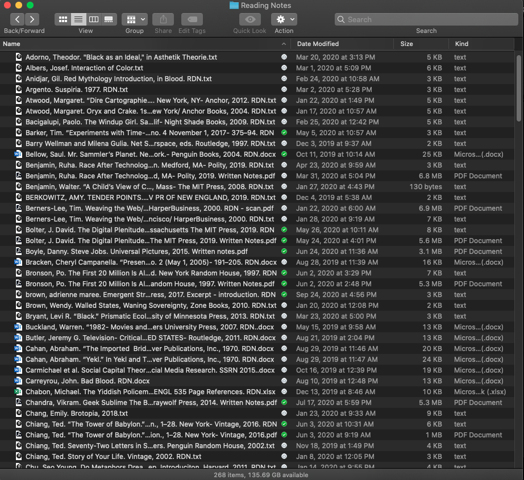Switch to column view
524x480 pixels.
click(x=94, y=19)
